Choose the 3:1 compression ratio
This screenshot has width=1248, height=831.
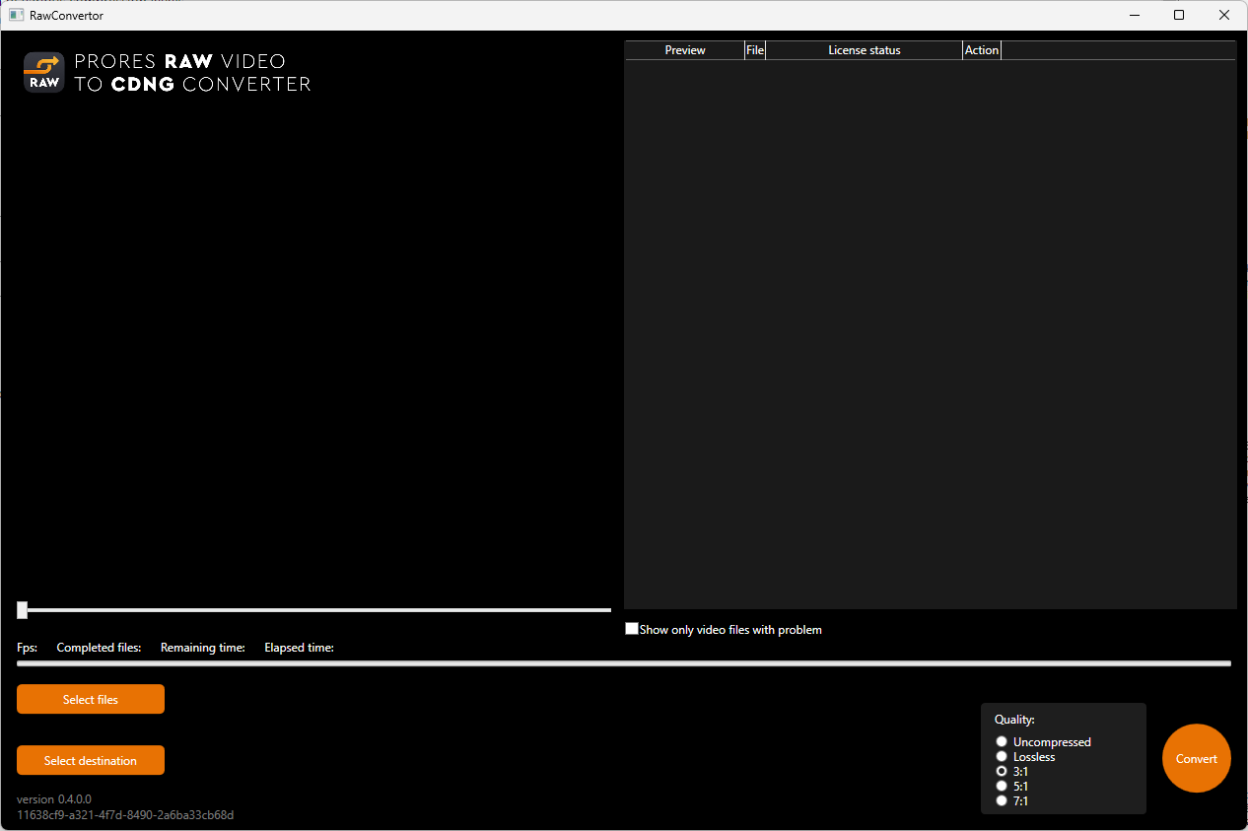point(1002,771)
